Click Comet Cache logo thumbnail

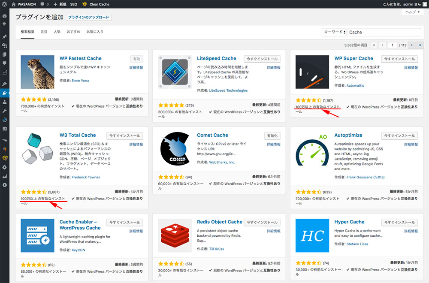coord(175,149)
